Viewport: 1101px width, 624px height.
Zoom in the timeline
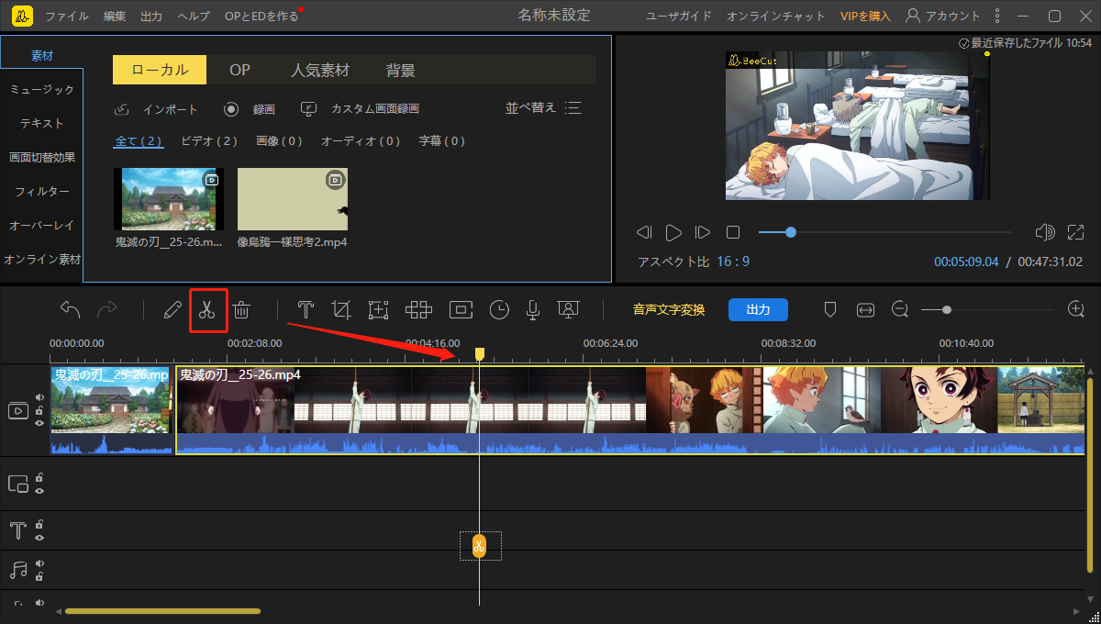(1076, 310)
